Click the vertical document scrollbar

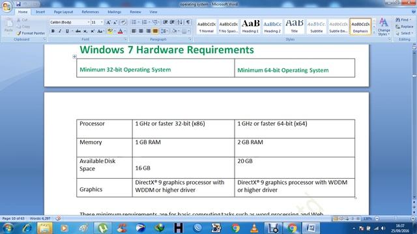coord(414,125)
